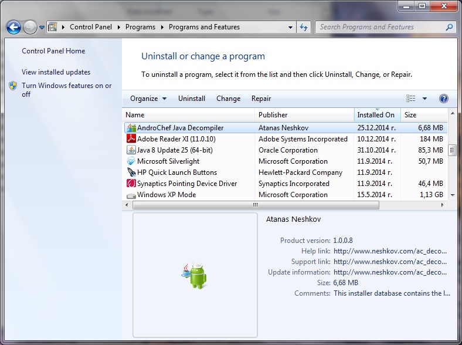Viewport: 462px width, 345px height.
Task: Select the Windows XP Mode icon
Action: [x=131, y=195]
